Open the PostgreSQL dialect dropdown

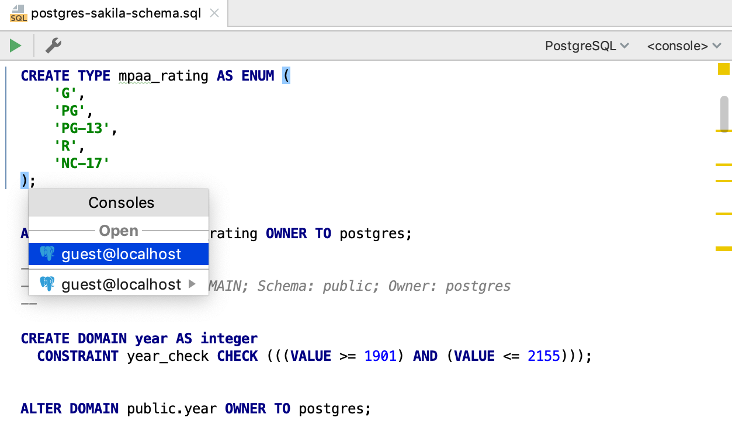[x=587, y=46]
